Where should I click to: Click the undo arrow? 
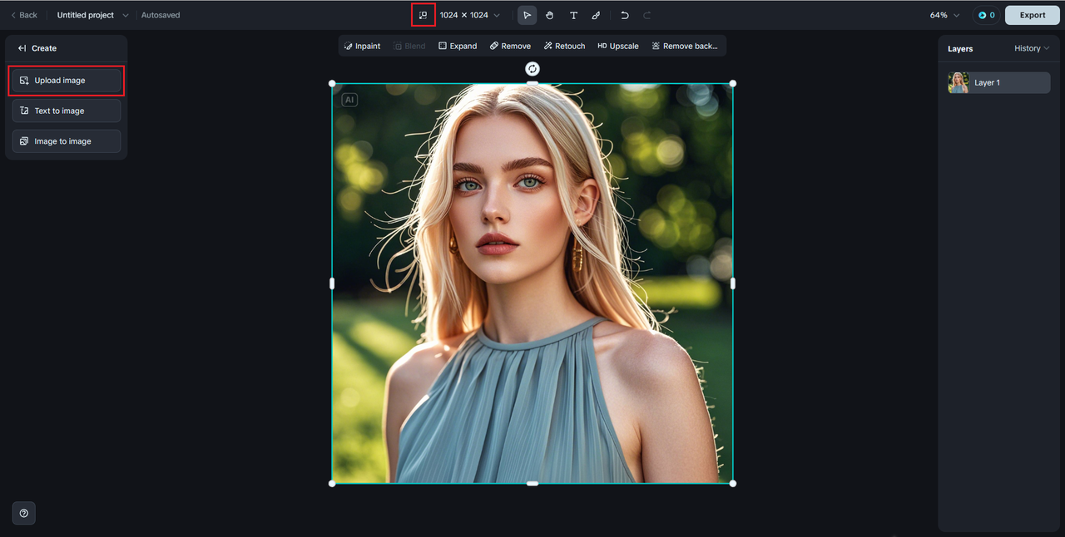click(624, 15)
